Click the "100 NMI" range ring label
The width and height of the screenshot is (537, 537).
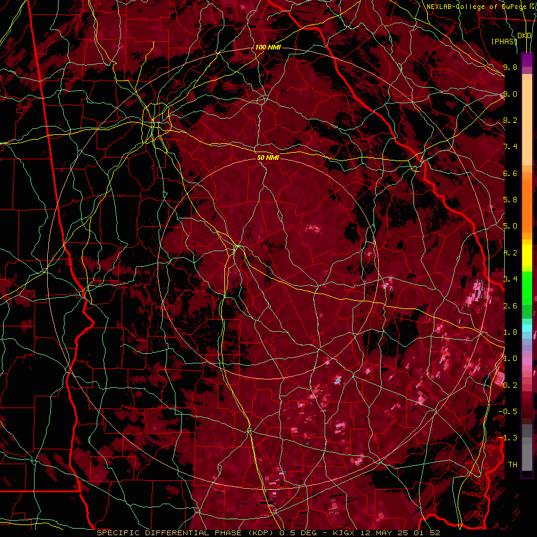pos(268,47)
